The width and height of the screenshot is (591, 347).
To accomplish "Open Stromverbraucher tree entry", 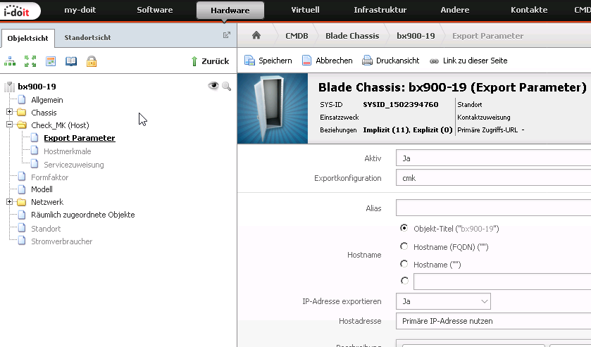I will pos(61,241).
